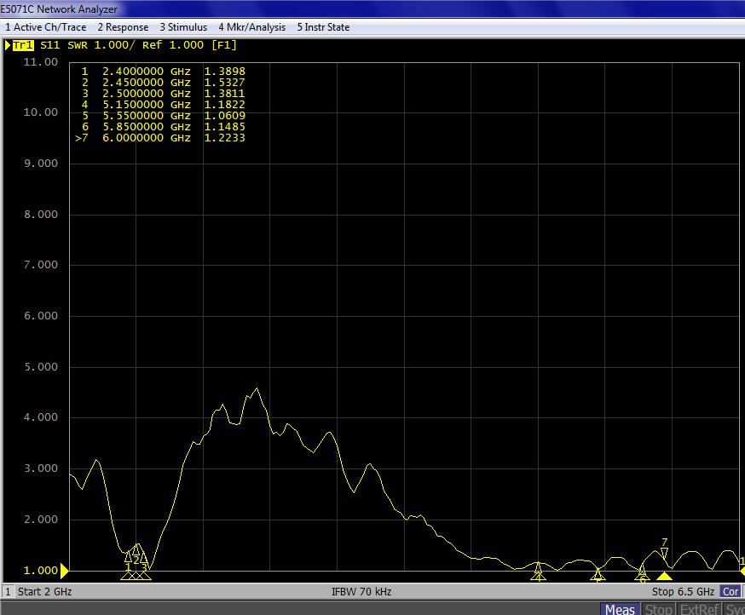The height and width of the screenshot is (615, 745).
Task: Click the 11.00 scale label
Action: (x=40, y=62)
